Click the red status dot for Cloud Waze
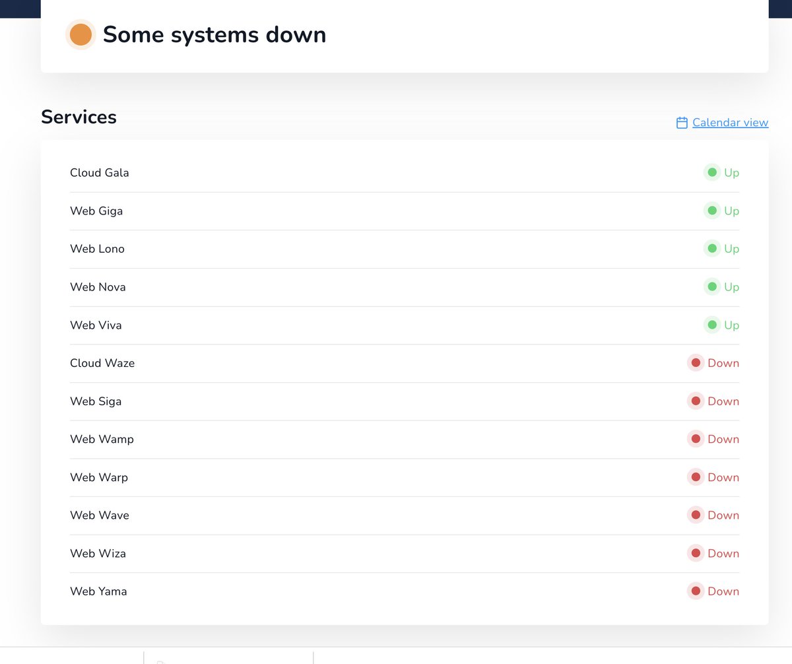This screenshot has height=664, width=792. point(696,363)
